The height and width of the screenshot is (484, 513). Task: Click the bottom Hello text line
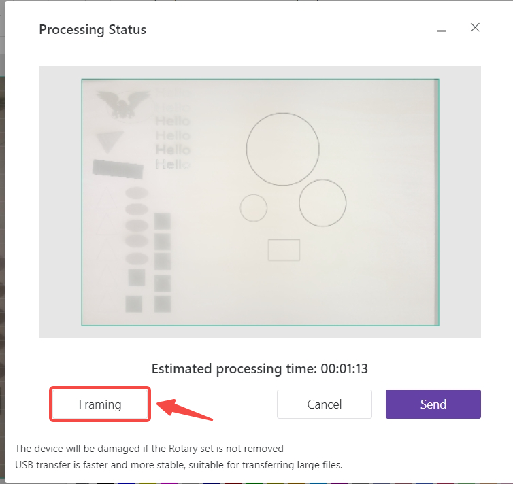click(x=173, y=164)
